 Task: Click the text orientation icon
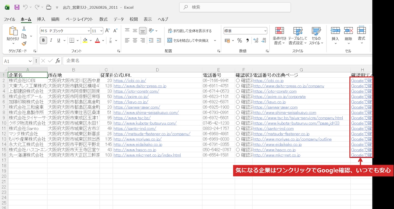(x=151, y=31)
